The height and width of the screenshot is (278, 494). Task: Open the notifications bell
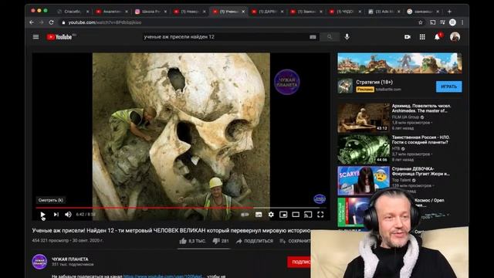[x=438, y=37]
